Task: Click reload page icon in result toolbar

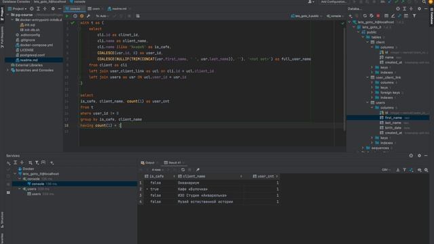Action: click(183, 169)
